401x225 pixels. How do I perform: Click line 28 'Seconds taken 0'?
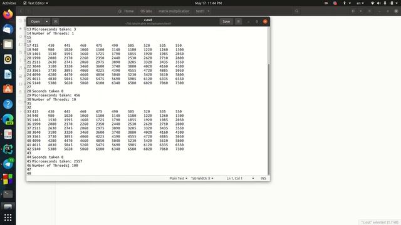(x=48, y=91)
